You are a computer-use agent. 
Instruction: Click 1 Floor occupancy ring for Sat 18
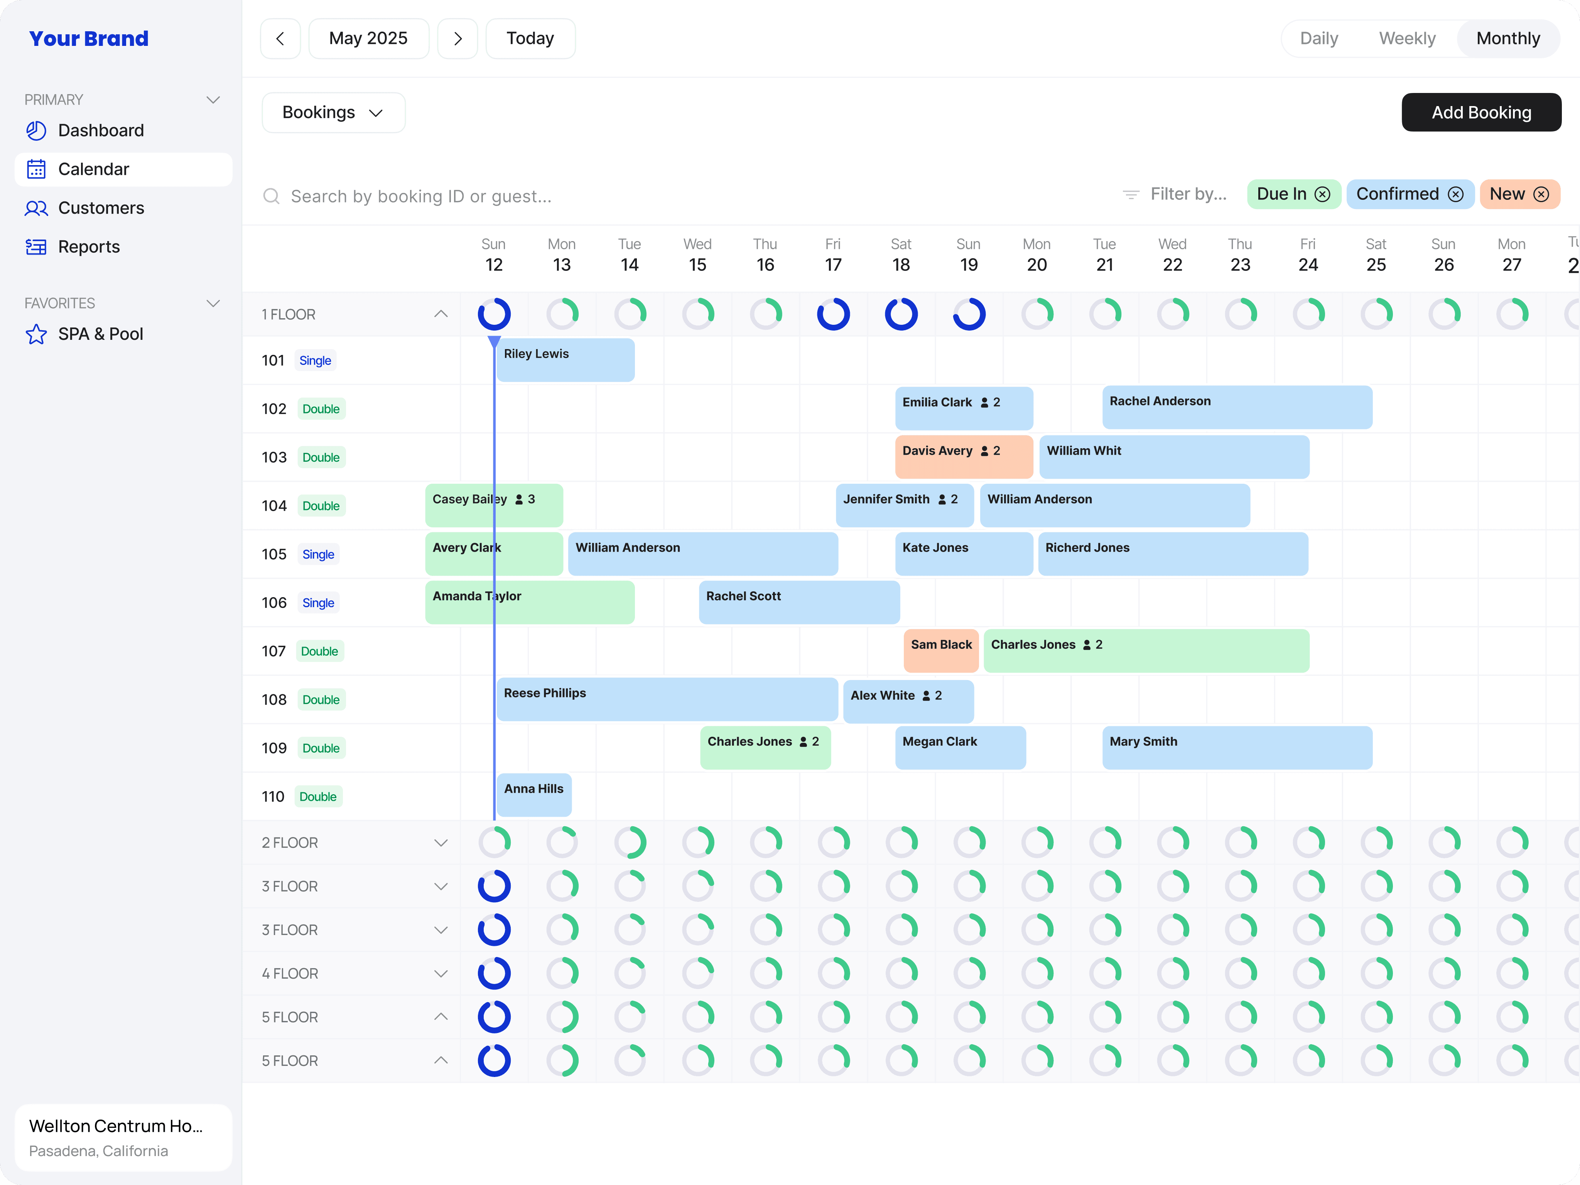pyautogui.click(x=901, y=314)
